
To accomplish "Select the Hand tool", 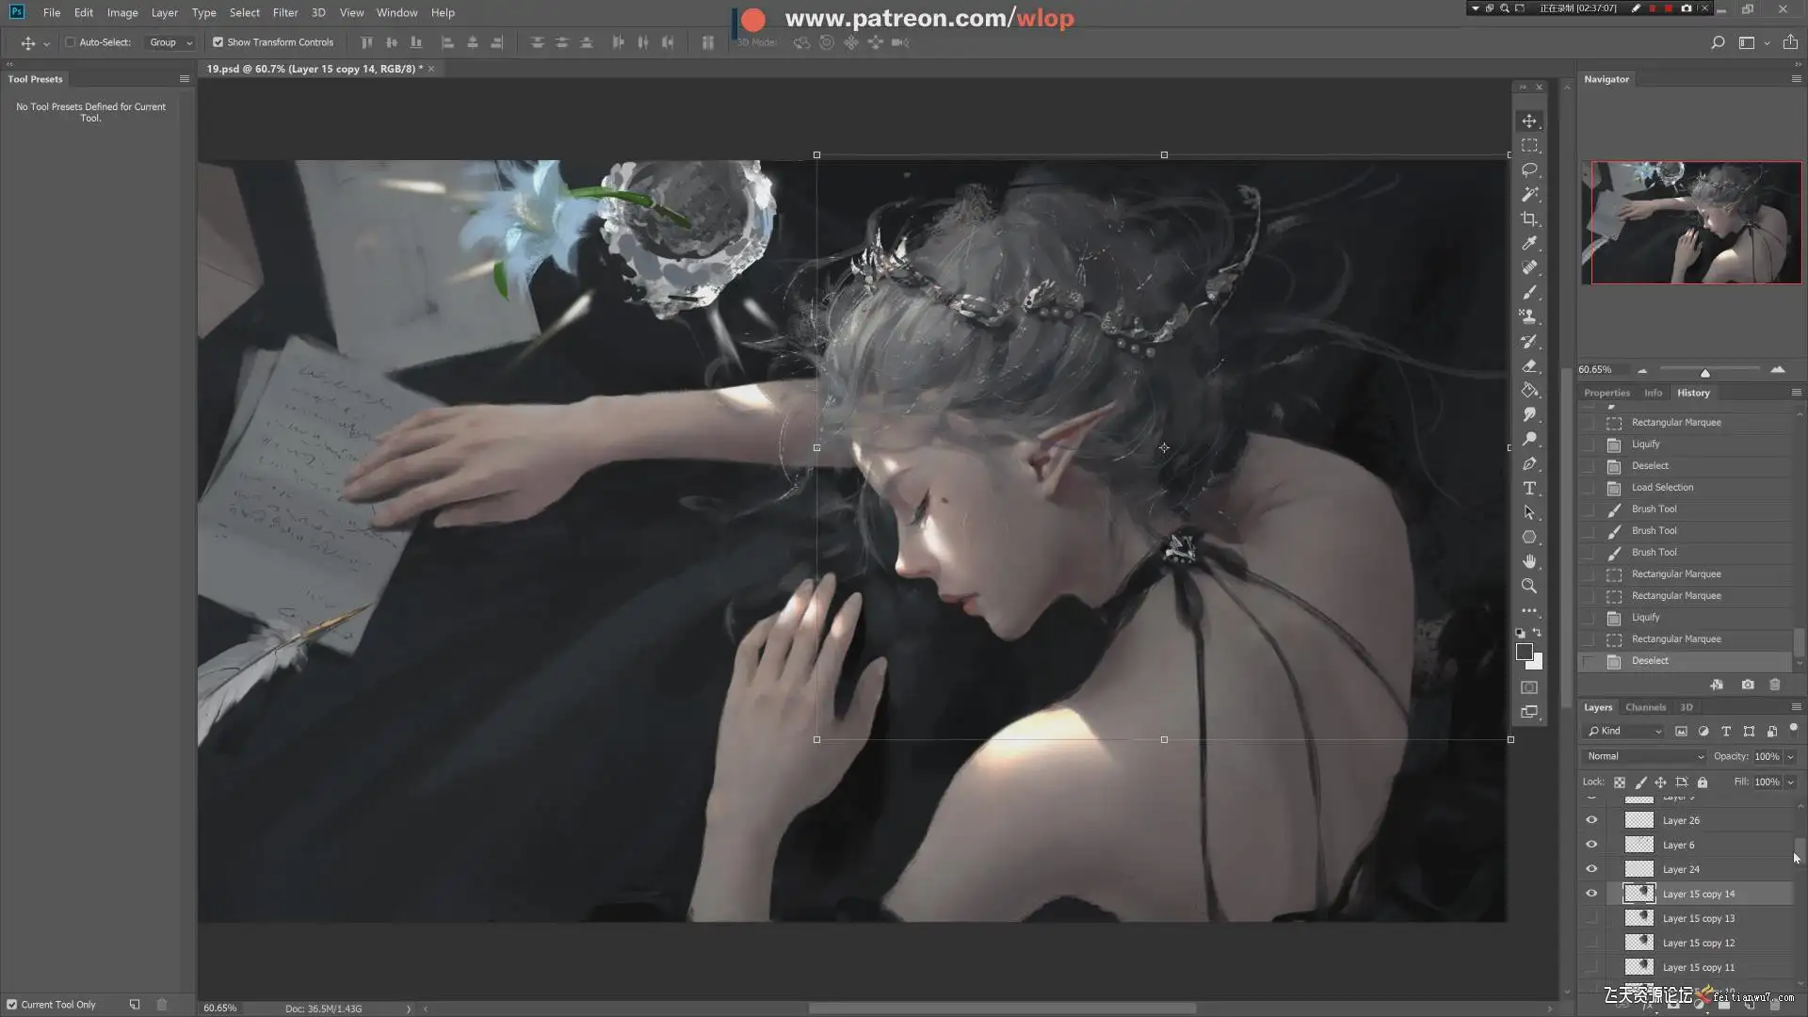I will click(1529, 561).
